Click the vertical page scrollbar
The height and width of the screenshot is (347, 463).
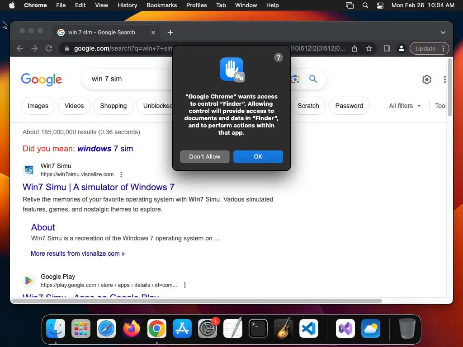click(x=450, y=87)
